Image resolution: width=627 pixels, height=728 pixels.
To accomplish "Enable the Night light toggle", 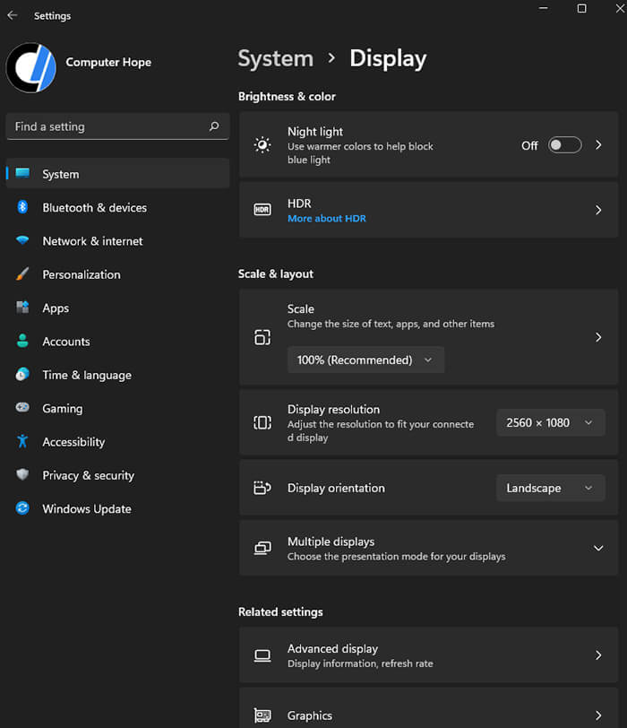I will tap(564, 144).
